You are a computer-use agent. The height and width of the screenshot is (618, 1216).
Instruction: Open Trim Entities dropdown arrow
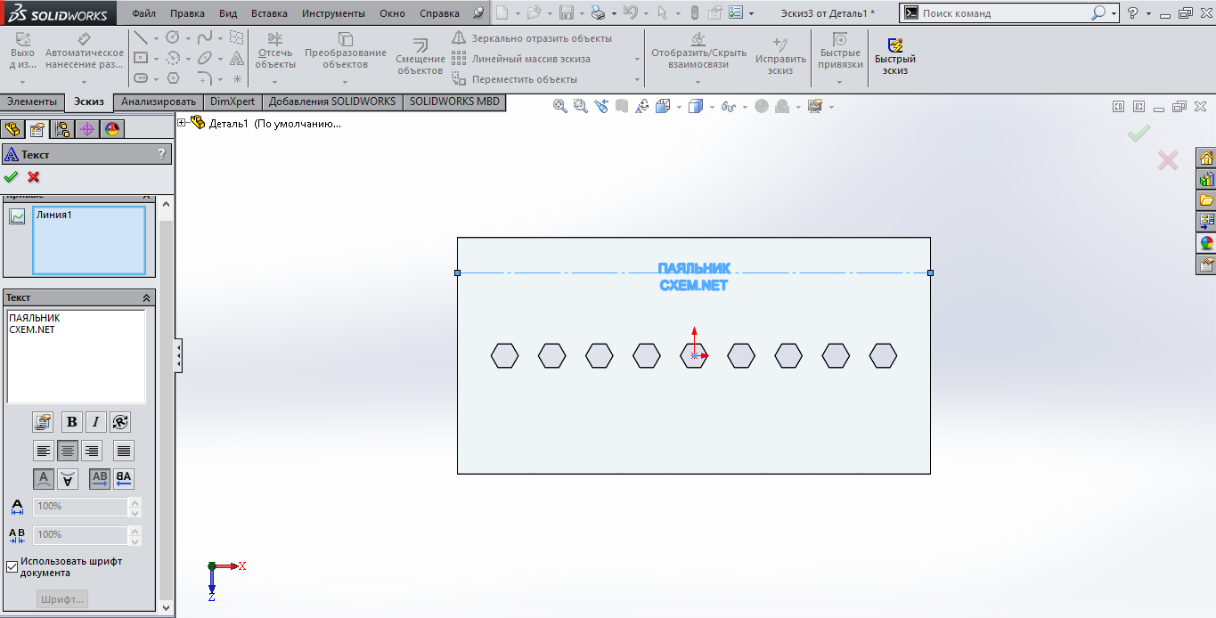pyautogui.click(x=275, y=82)
